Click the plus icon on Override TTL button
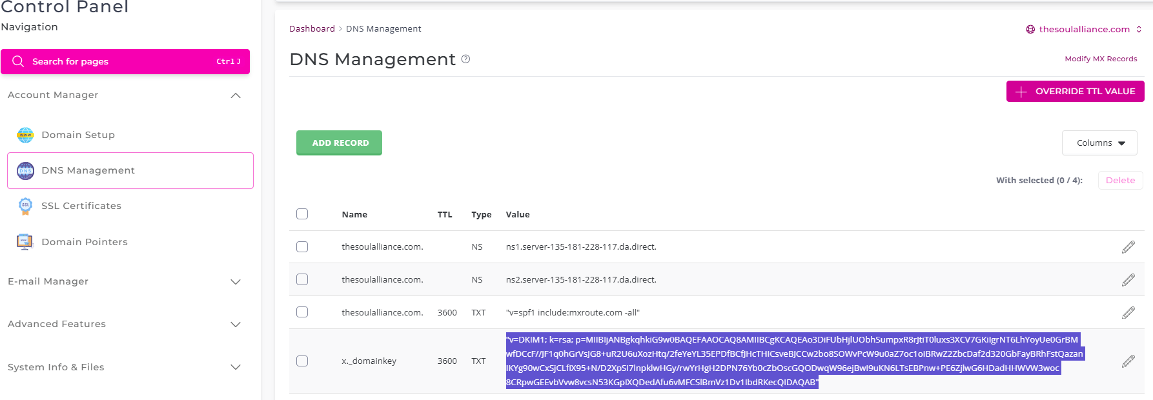 tap(1021, 92)
